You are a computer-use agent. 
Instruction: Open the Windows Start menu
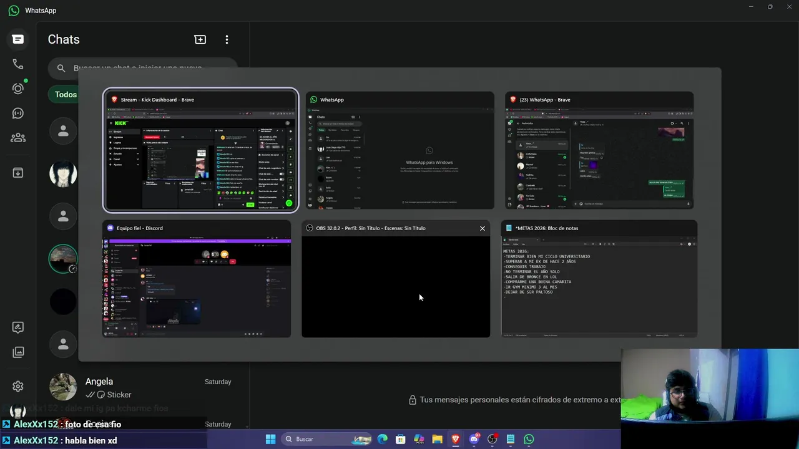click(x=270, y=439)
